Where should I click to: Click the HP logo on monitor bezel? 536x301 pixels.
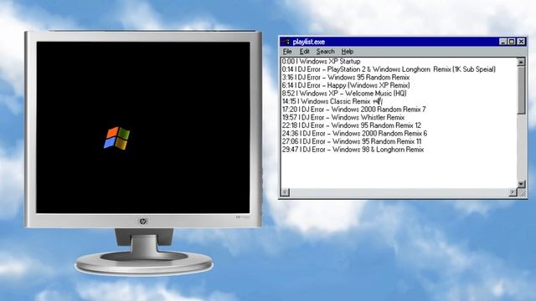point(143,221)
